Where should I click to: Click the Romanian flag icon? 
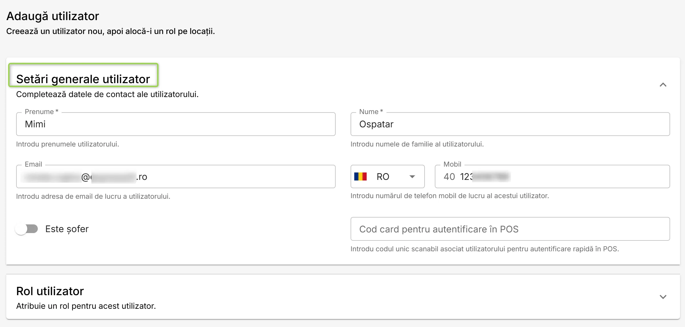(x=360, y=176)
